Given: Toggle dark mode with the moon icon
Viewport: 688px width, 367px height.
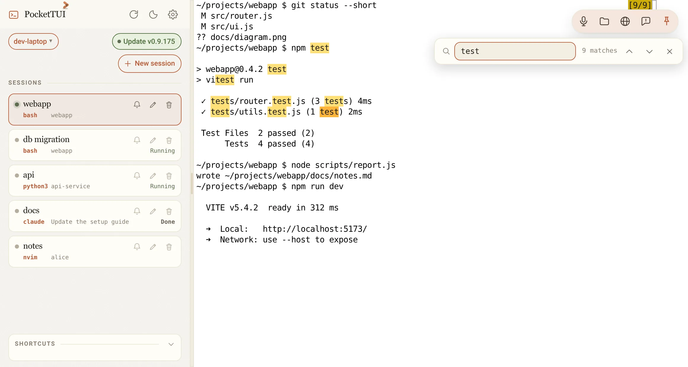Looking at the screenshot, I should point(153,15).
